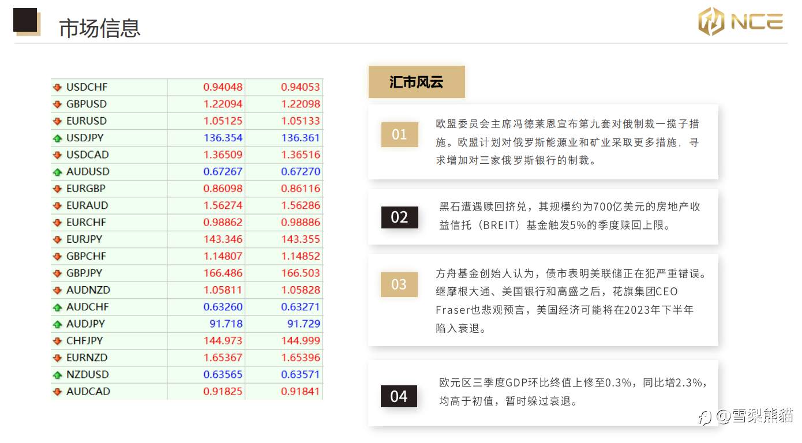802x443 pixels.
Task: Click the AUDUSD ask price 0.67270
Action: [x=301, y=172]
